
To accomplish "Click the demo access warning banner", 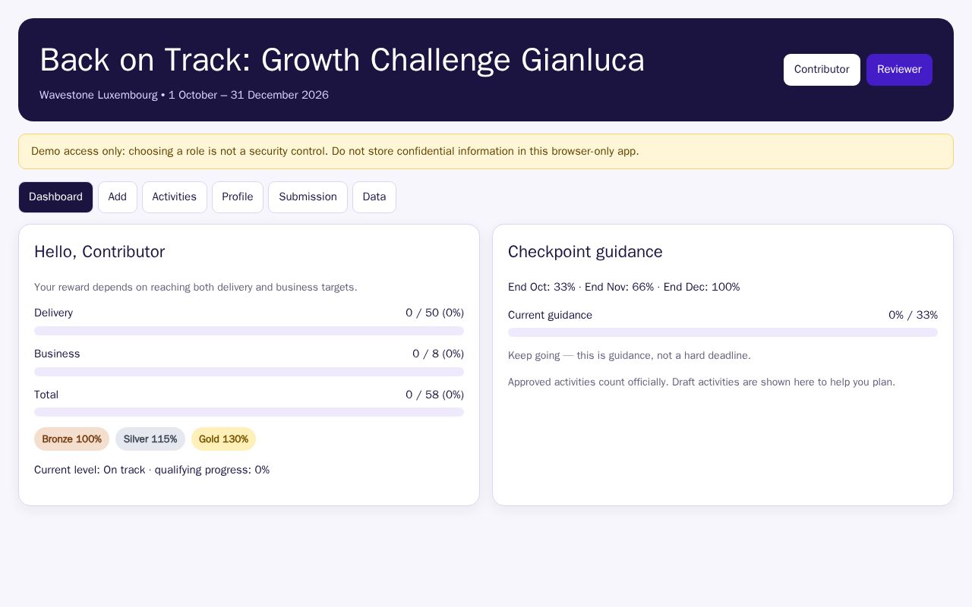I will (486, 152).
